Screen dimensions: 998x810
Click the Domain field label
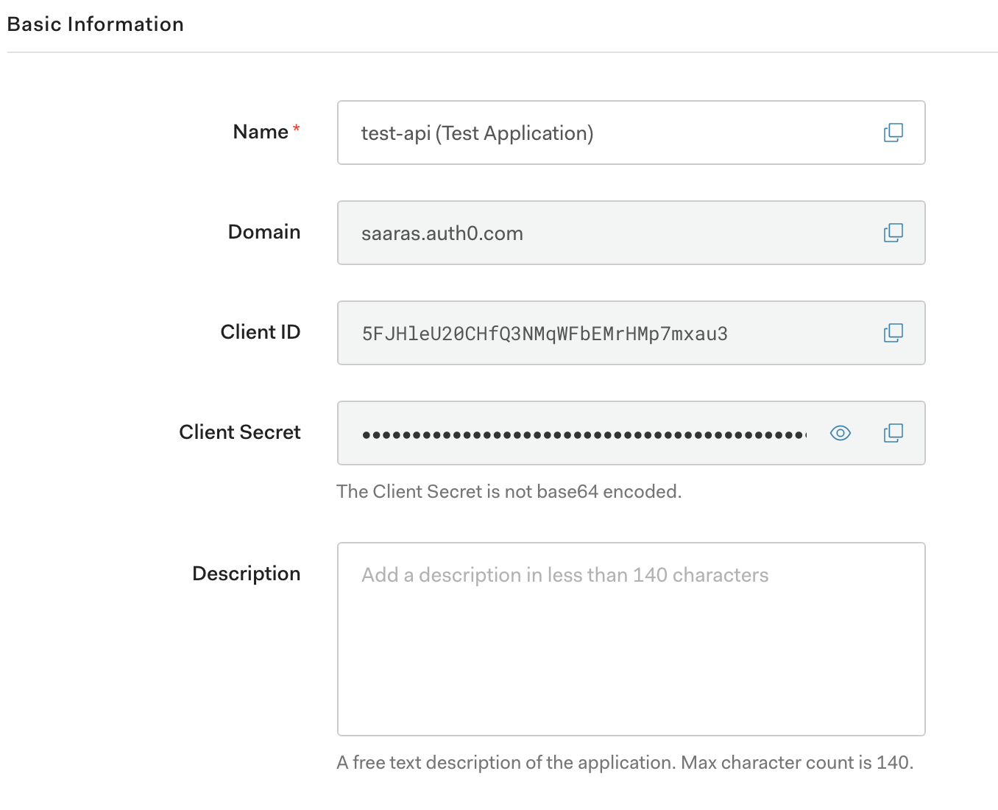tap(264, 232)
